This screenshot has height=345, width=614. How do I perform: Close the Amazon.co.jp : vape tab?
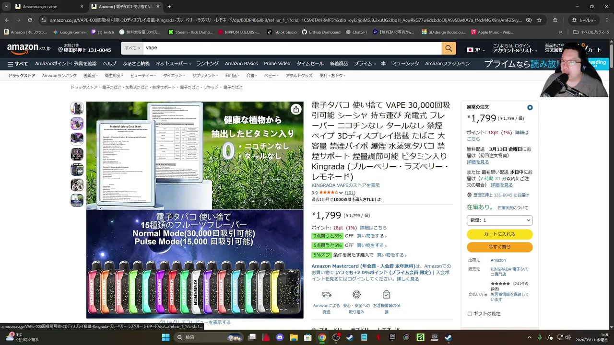click(x=82, y=7)
